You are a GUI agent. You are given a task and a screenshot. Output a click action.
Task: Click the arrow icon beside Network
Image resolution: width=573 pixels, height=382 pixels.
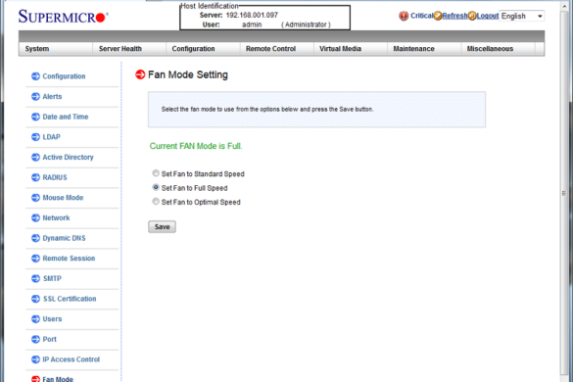tap(35, 217)
